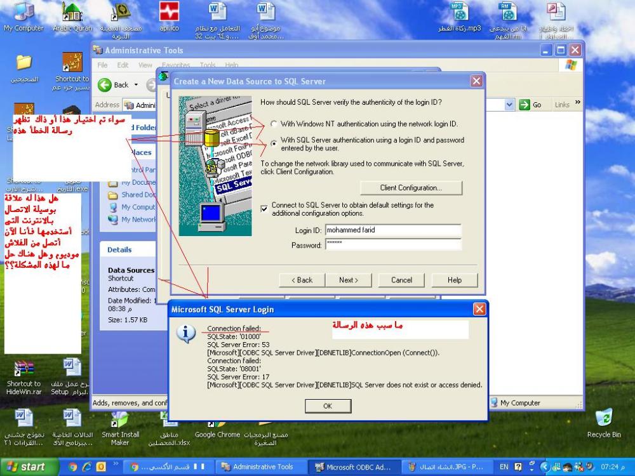Viewport: 635px width, 476px height.
Task: Click the Help button in the wizard
Action: [x=455, y=280]
